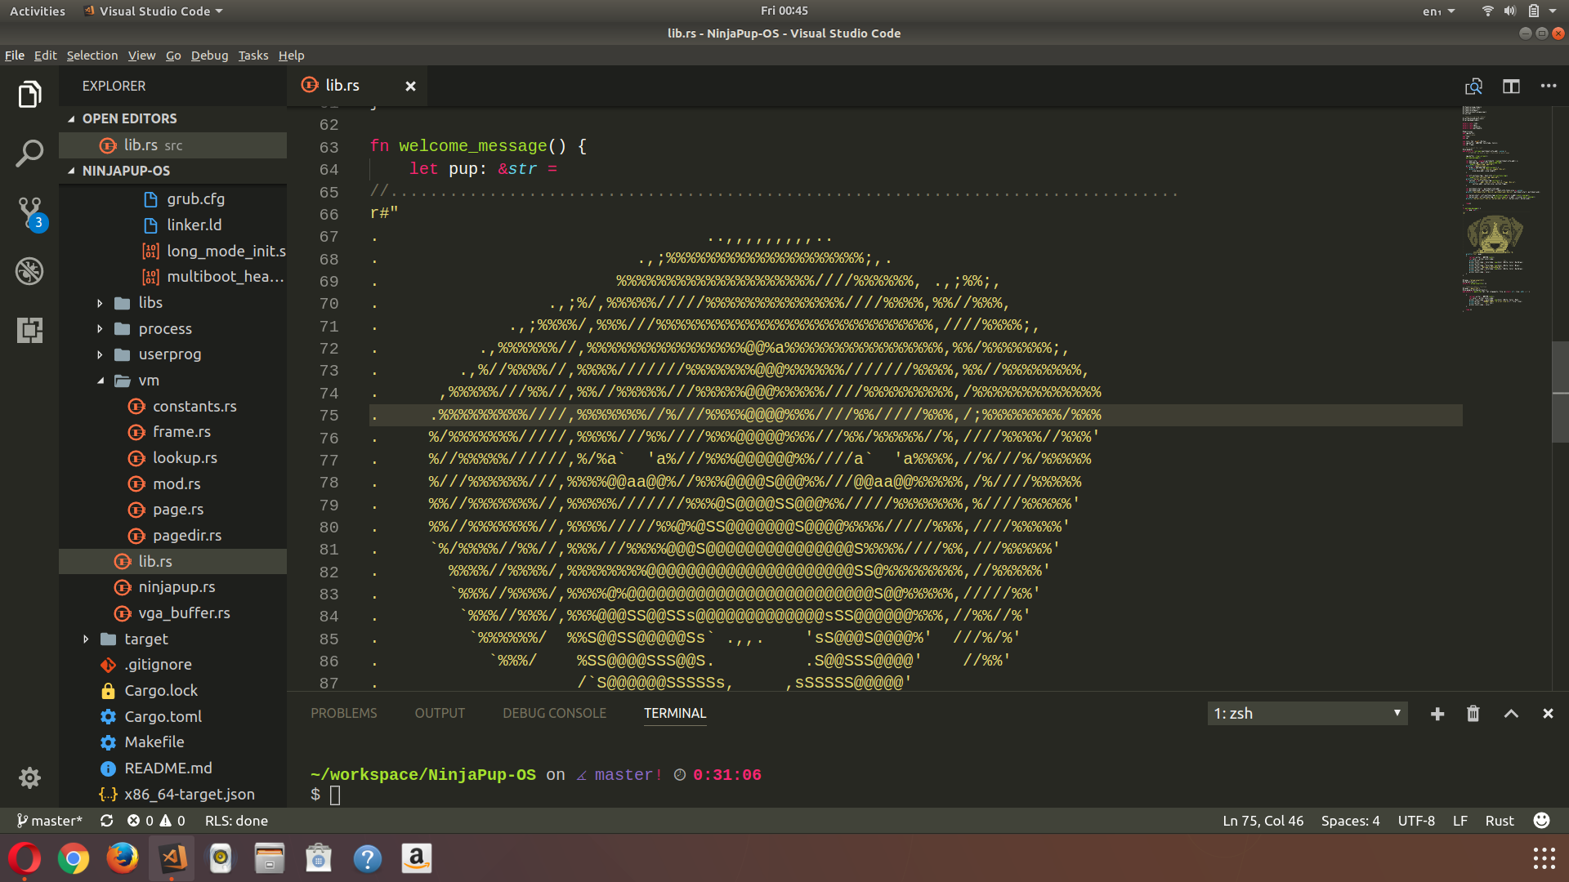1569x882 pixels.
Task: Open Source Control view with 3 changes
Action: [x=29, y=212]
